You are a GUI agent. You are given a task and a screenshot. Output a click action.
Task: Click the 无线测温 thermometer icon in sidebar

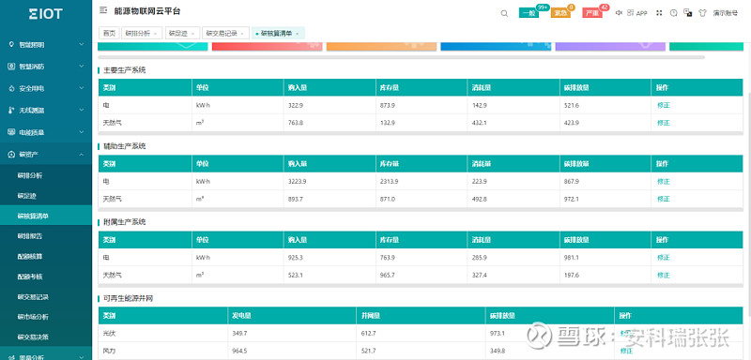(11, 111)
